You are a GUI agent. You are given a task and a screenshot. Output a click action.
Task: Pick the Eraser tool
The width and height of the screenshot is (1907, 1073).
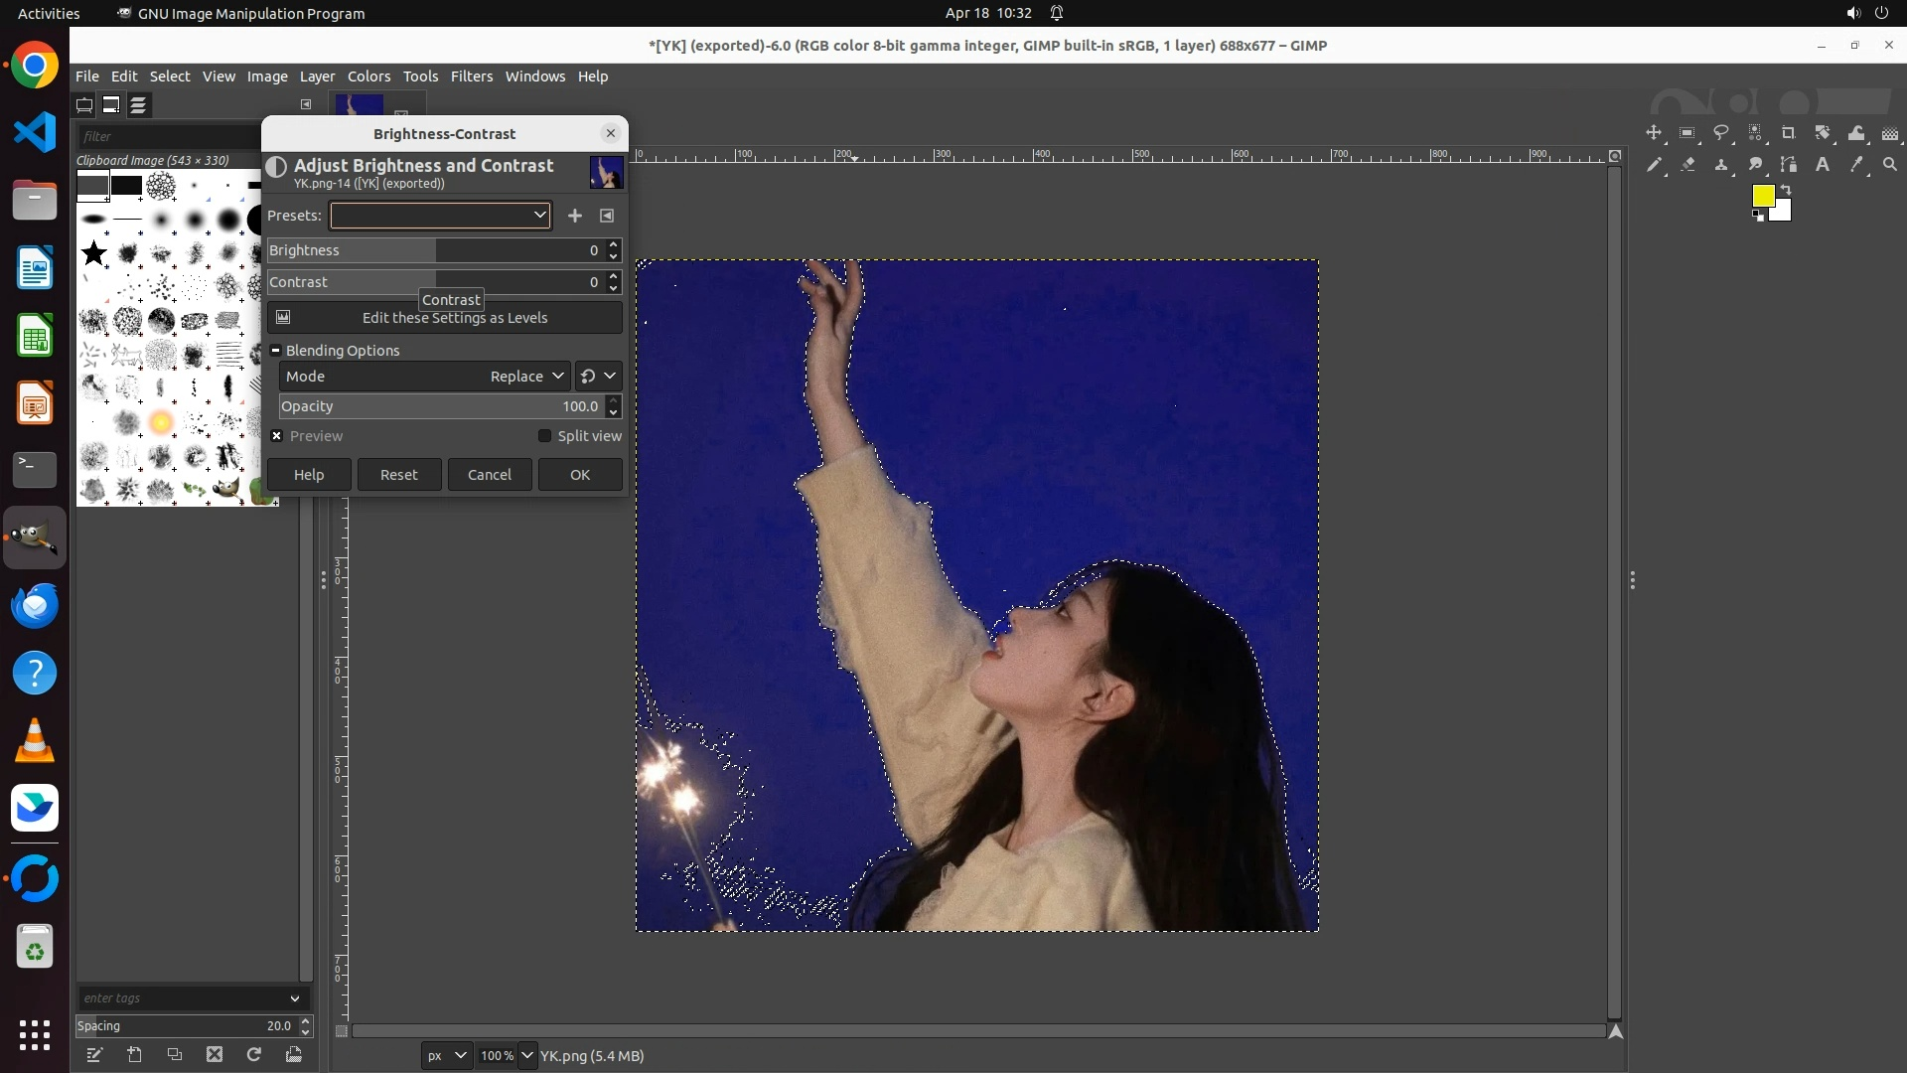coord(1687,165)
